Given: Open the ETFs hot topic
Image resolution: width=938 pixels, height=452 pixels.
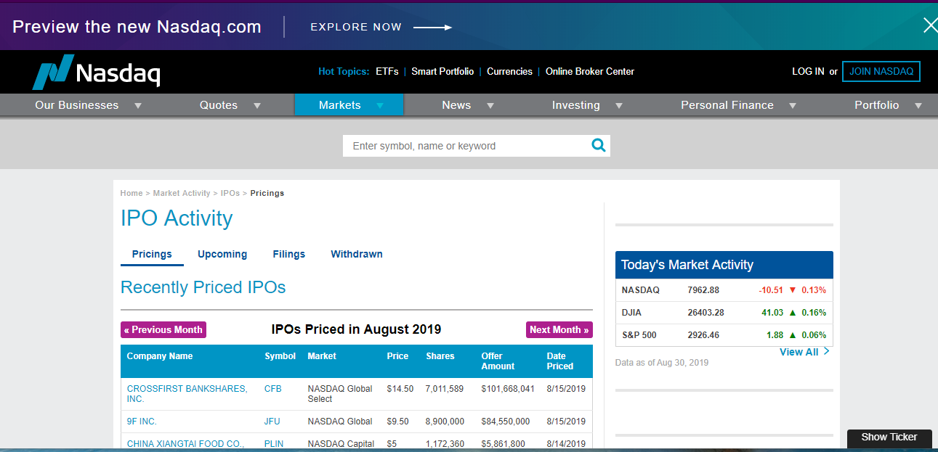Looking at the screenshot, I should (x=387, y=71).
